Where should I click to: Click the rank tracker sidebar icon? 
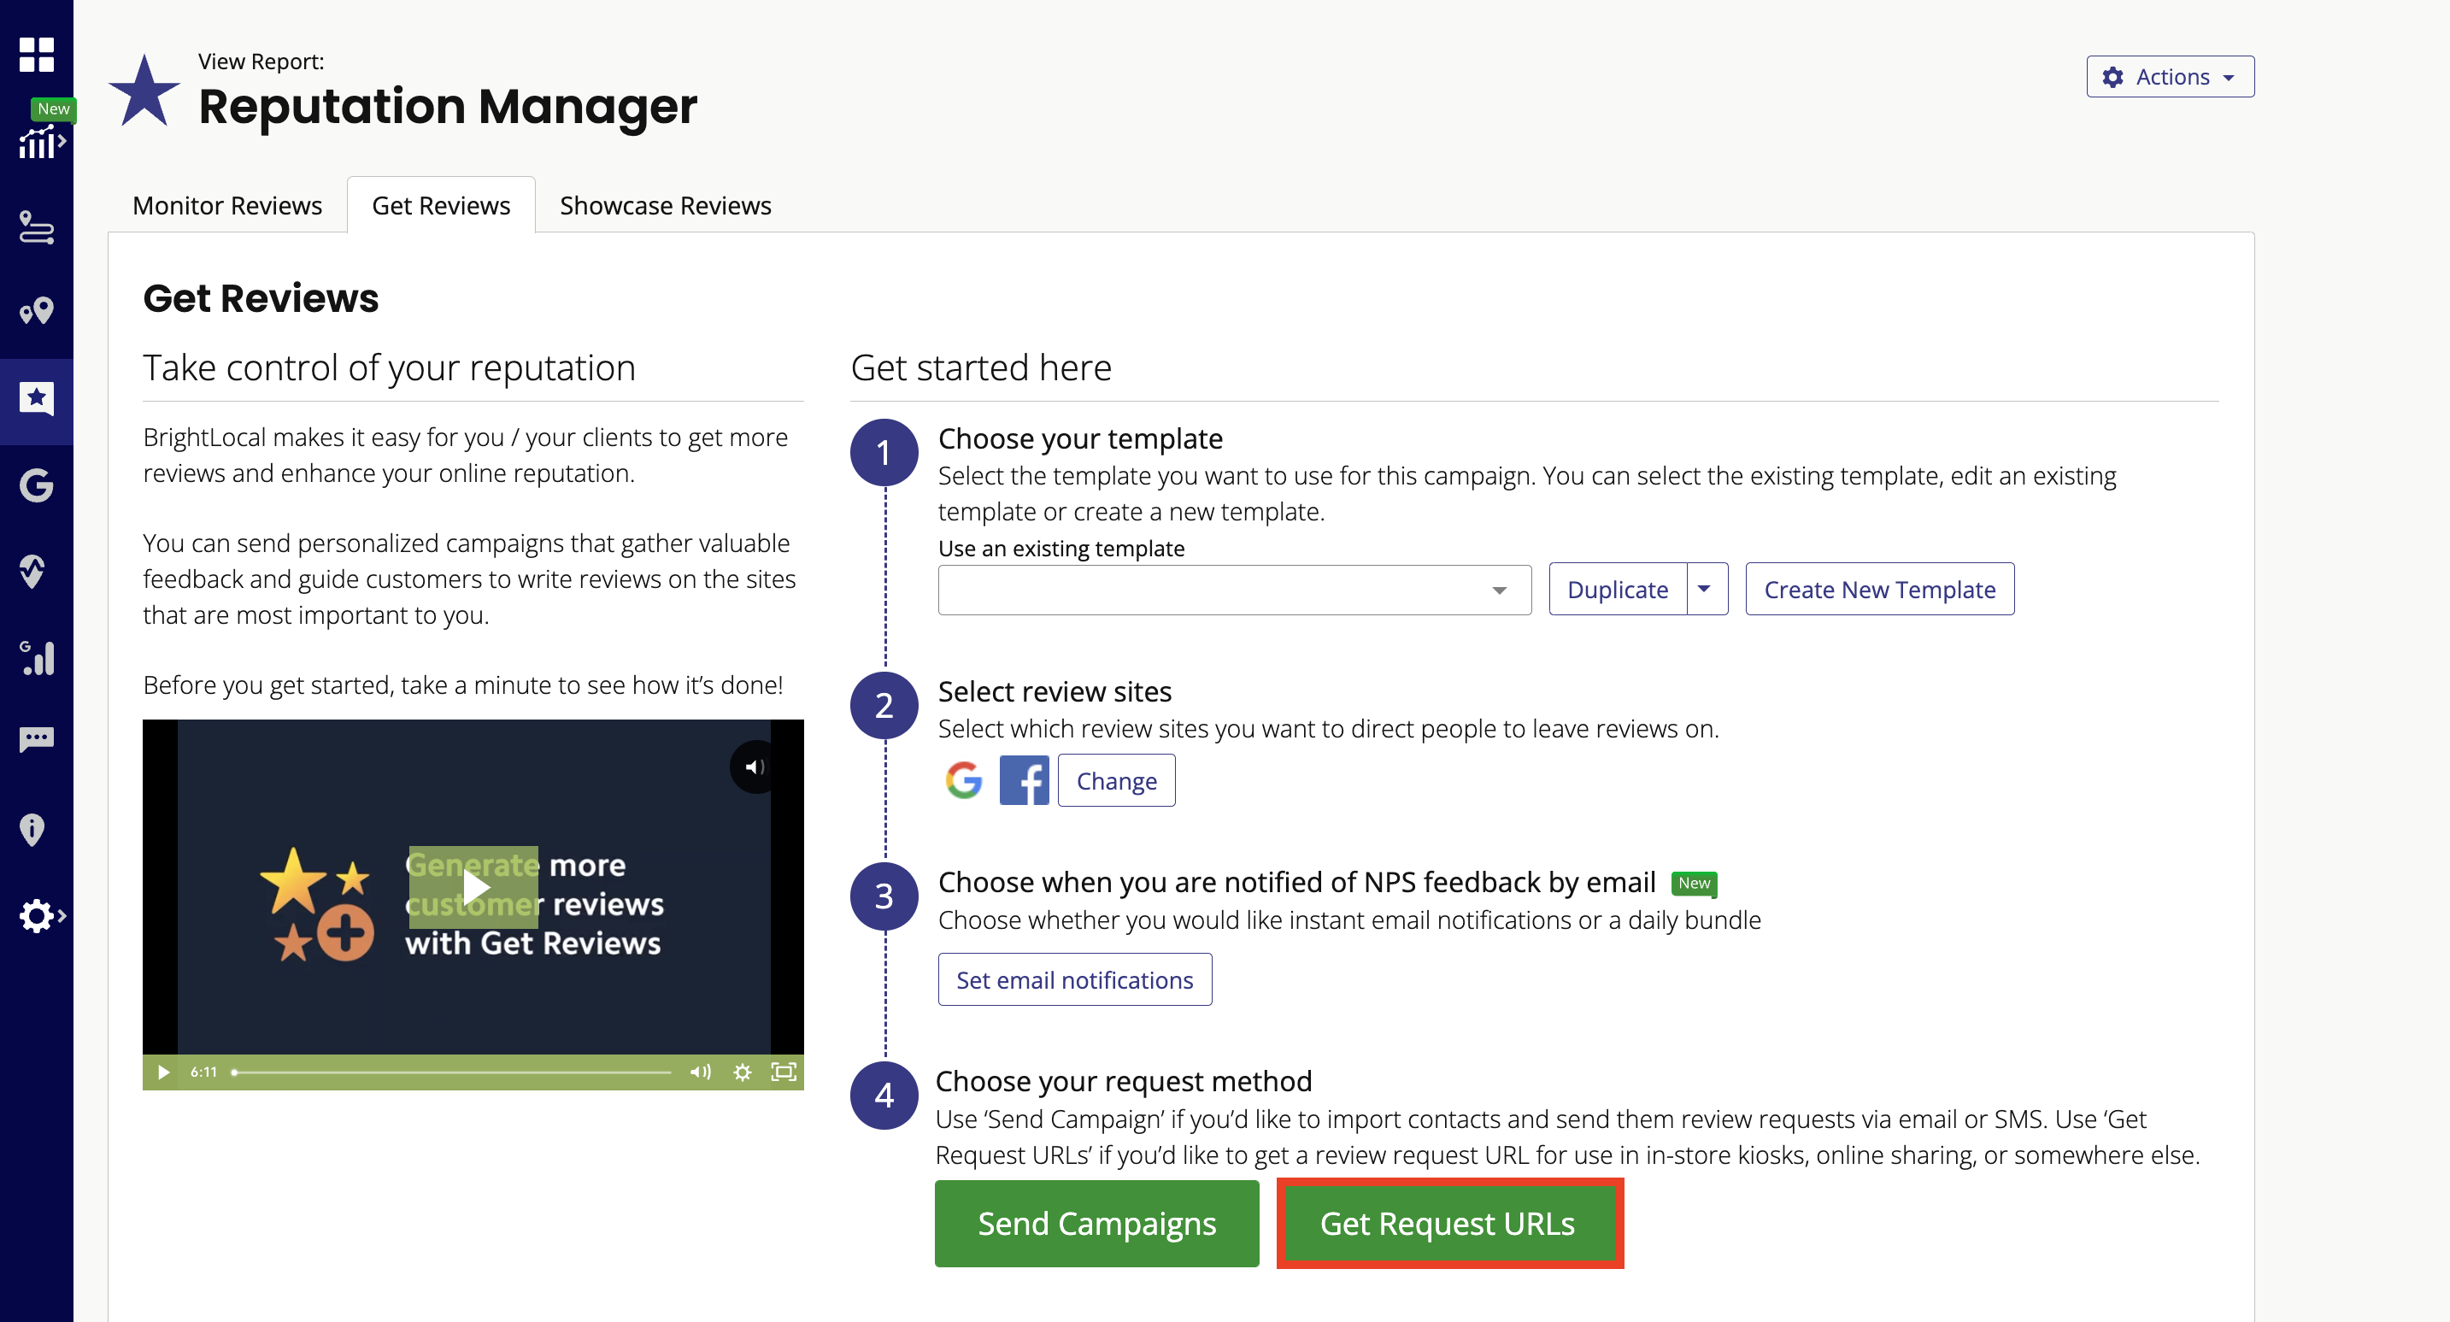click(36, 226)
